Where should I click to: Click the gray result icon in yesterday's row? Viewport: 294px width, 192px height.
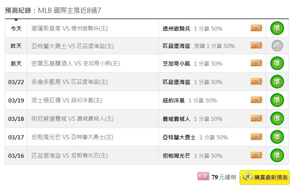pos(277,46)
